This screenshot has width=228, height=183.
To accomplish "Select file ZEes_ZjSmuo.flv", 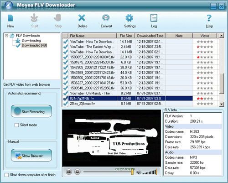I will (83, 104).
